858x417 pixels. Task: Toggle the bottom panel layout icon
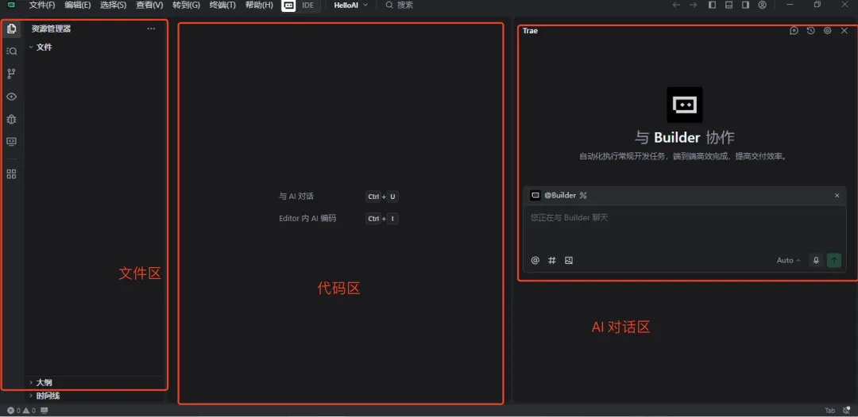pos(729,5)
